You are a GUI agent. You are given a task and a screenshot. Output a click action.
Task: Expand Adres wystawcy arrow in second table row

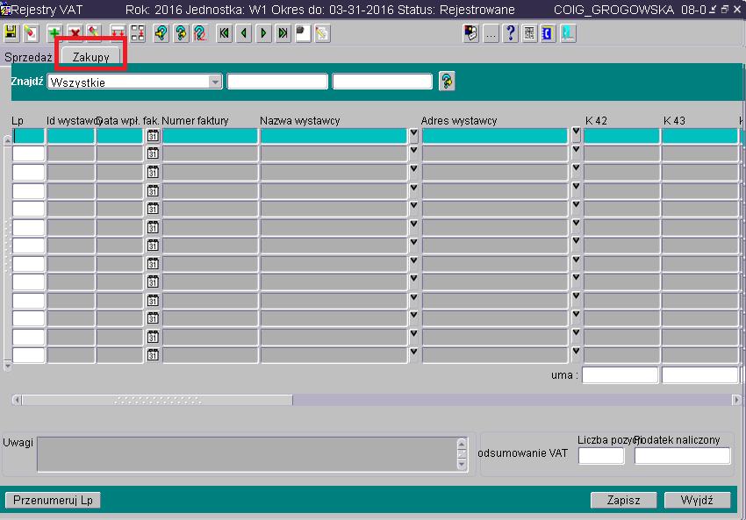[576, 152]
